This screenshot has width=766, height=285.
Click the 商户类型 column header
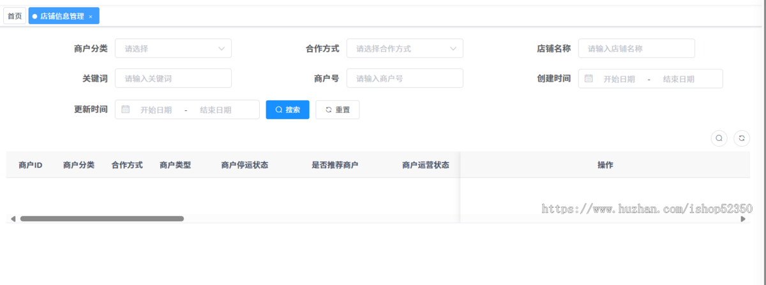point(175,165)
